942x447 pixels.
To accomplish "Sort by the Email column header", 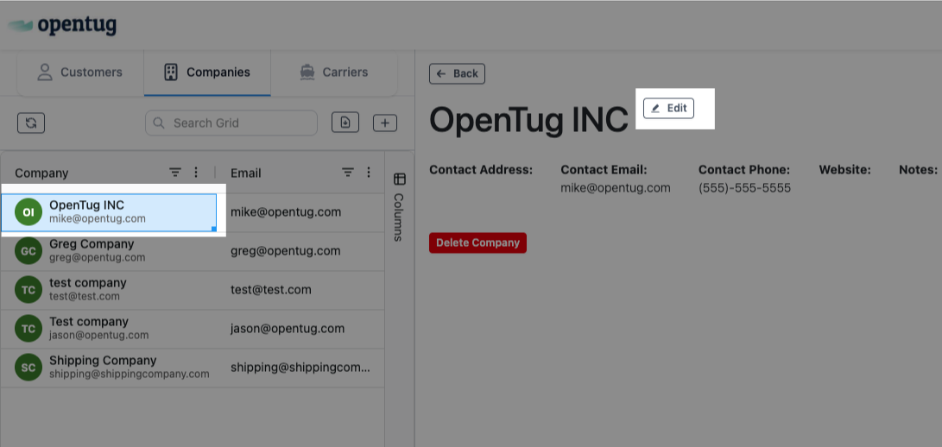I will pyautogui.click(x=246, y=173).
